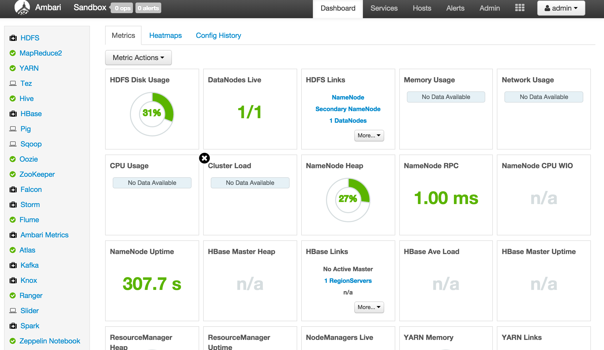The image size is (604, 350).
Task: Open the Secondary NameNode link
Action: 348,109
